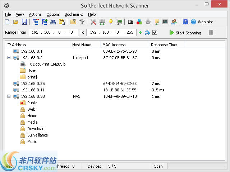Click the blue auto-detect IP range icon
Image resolution: width=230 pixels, height=172 pixels.
point(147,33)
